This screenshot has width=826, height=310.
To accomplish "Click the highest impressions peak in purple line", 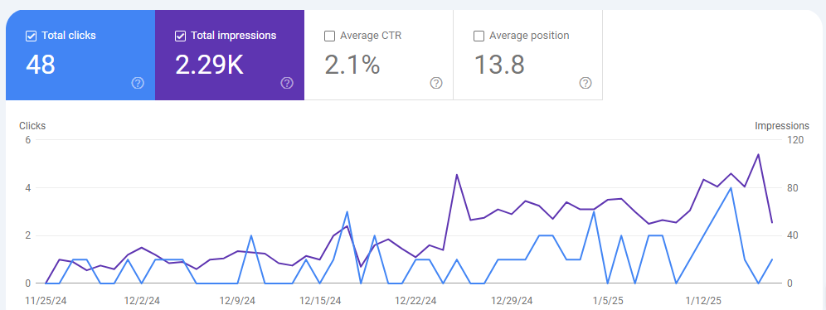I will (758, 154).
